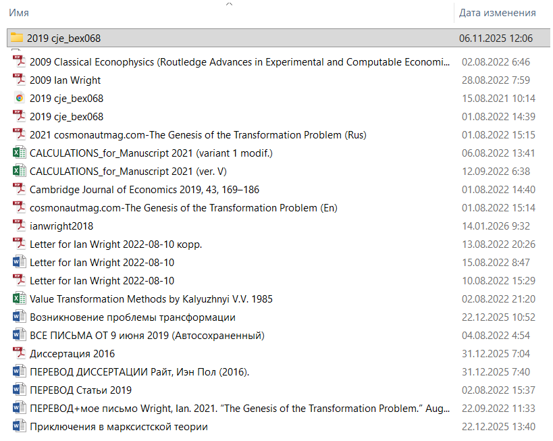Click the PDF icon of 2009 Classical Econophysics
This screenshot has width=553, height=441.
(19, 61)
